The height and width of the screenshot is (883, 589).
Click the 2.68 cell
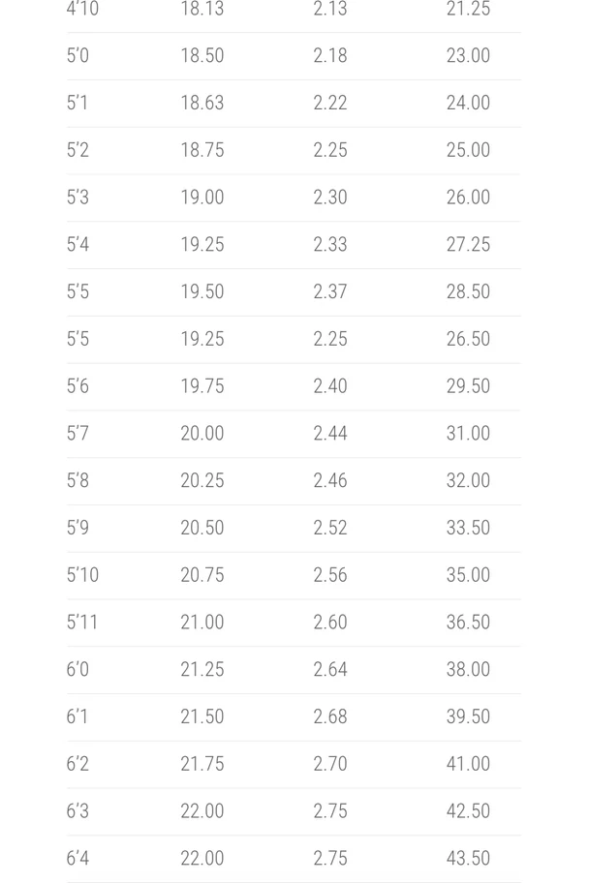[x=329, y=716]
